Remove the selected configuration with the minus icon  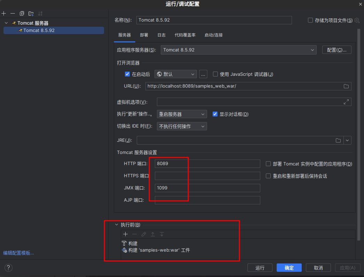[13, 14]
